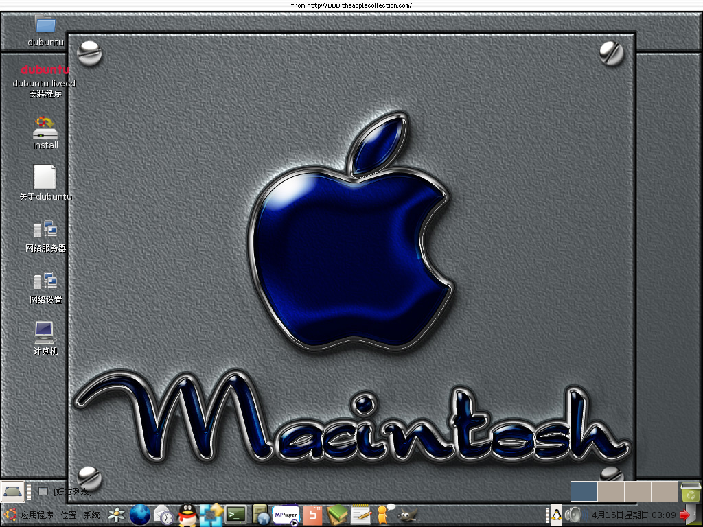Open the volume speaker control
The image size is (703, 527).
[573, 515]
